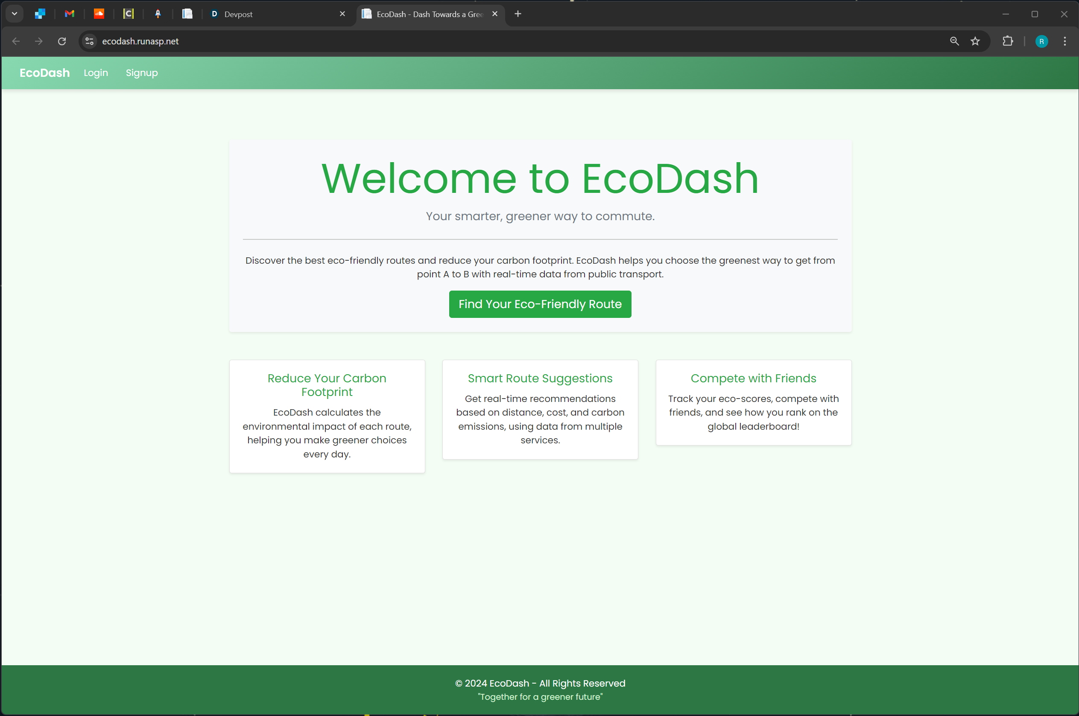Bookmark this page with the star icon
The image size is (1079, 716).
[975, 41]
